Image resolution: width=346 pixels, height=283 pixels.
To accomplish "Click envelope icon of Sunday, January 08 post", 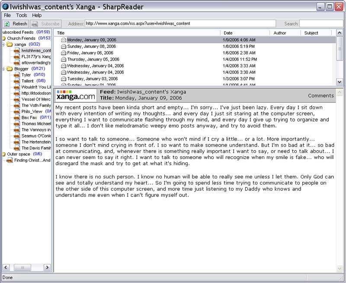I will pos(64,46).
